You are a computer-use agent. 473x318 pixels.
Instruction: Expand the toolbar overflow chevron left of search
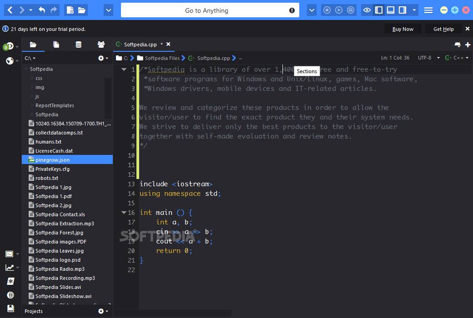click(x=108, y=10)
